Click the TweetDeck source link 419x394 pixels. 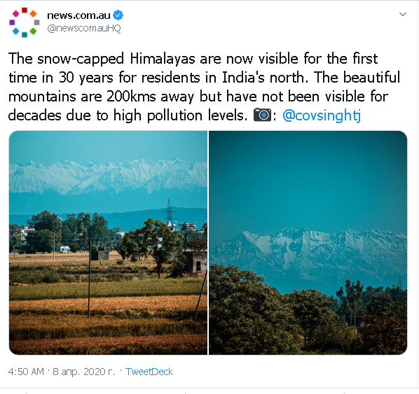point(149,372)
